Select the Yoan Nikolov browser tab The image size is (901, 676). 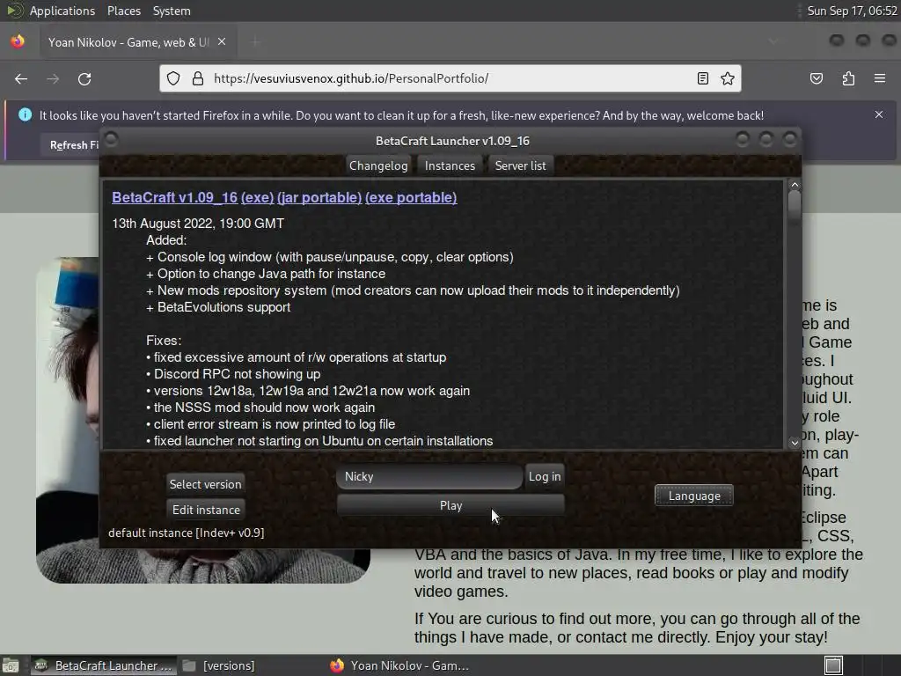point(128,42)
